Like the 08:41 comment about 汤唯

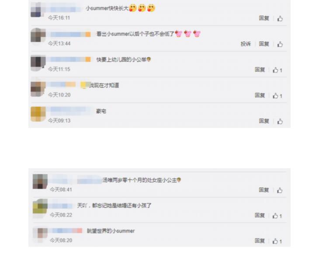[280, 190]
